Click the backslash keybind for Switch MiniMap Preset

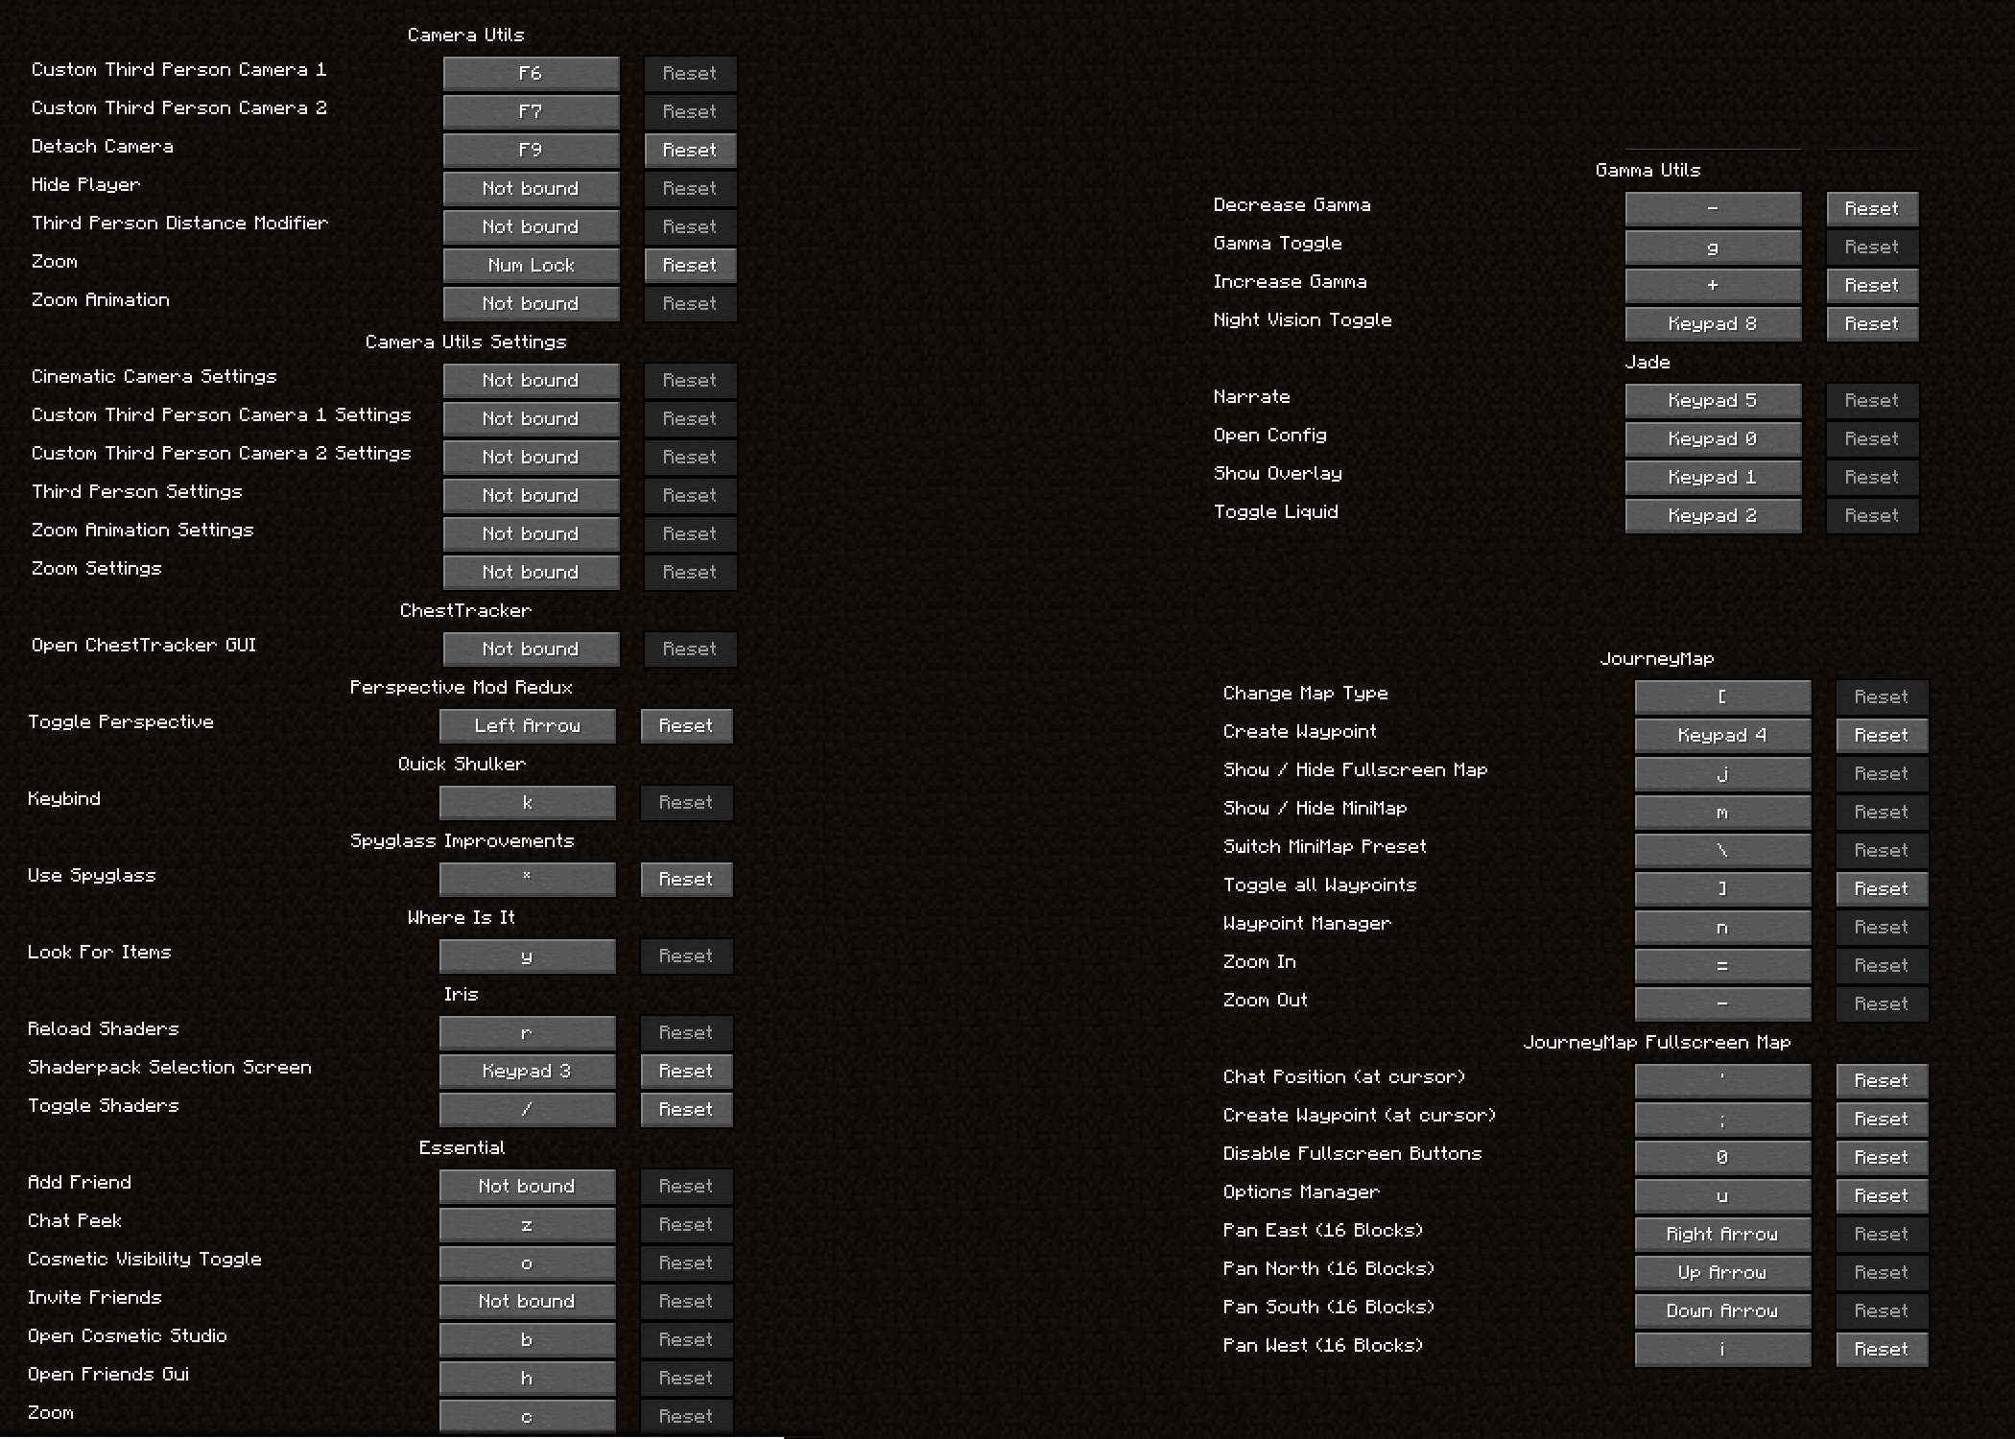tap(1722, 851)
